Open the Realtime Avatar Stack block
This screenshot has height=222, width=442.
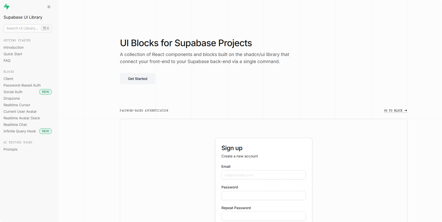click(x=22, y=118)
